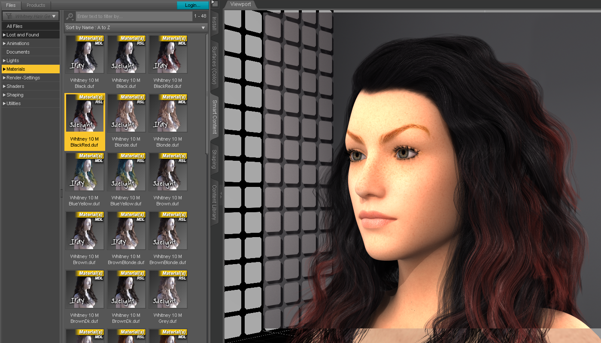The height and width of the screenshot is (343, 601).
Task: Select the Iray BrownBlonde.duf thumbnail
Action: click(126, 231)
